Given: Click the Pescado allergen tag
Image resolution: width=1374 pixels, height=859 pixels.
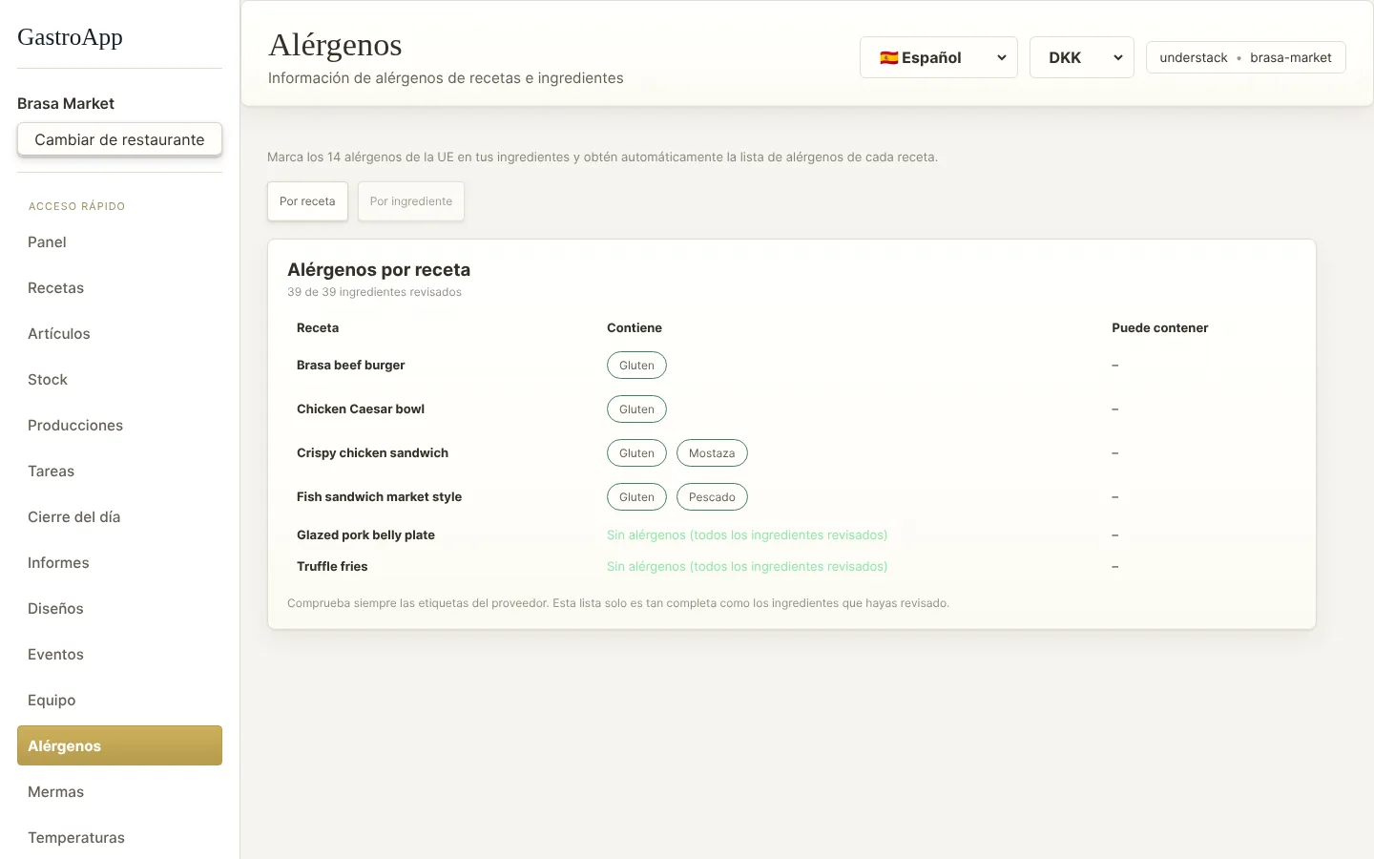Looking at the screenshot, I should click(x=712, y=497).
